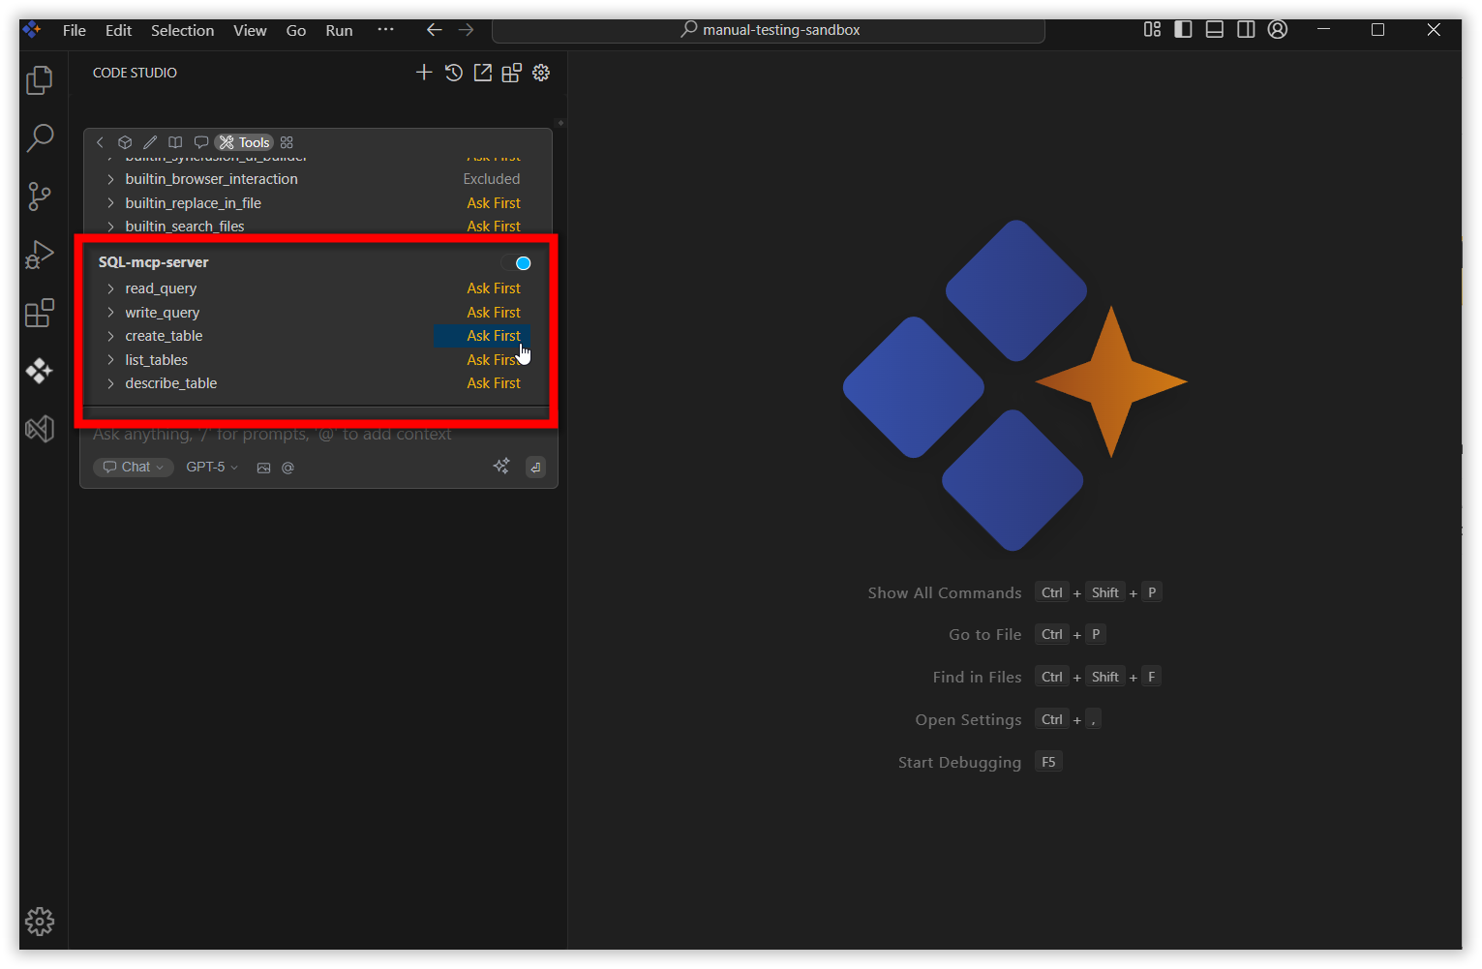
Task: Open chat in new window icon
Action: point(482,73)
